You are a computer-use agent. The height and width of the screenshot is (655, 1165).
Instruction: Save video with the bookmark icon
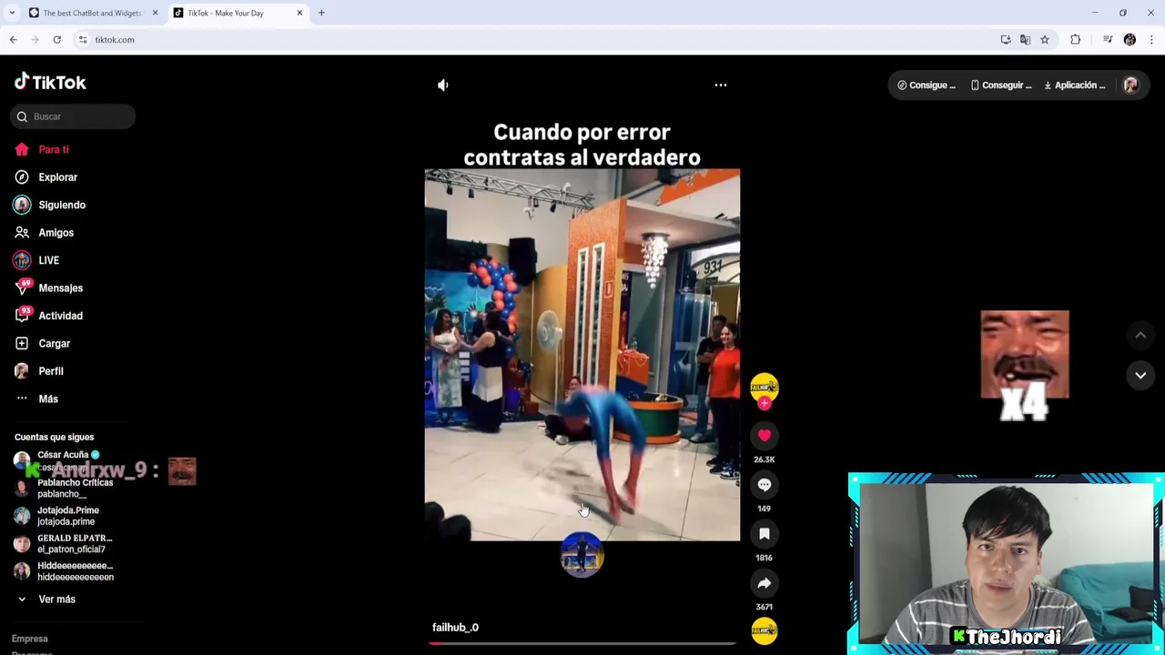click(765, 534)
